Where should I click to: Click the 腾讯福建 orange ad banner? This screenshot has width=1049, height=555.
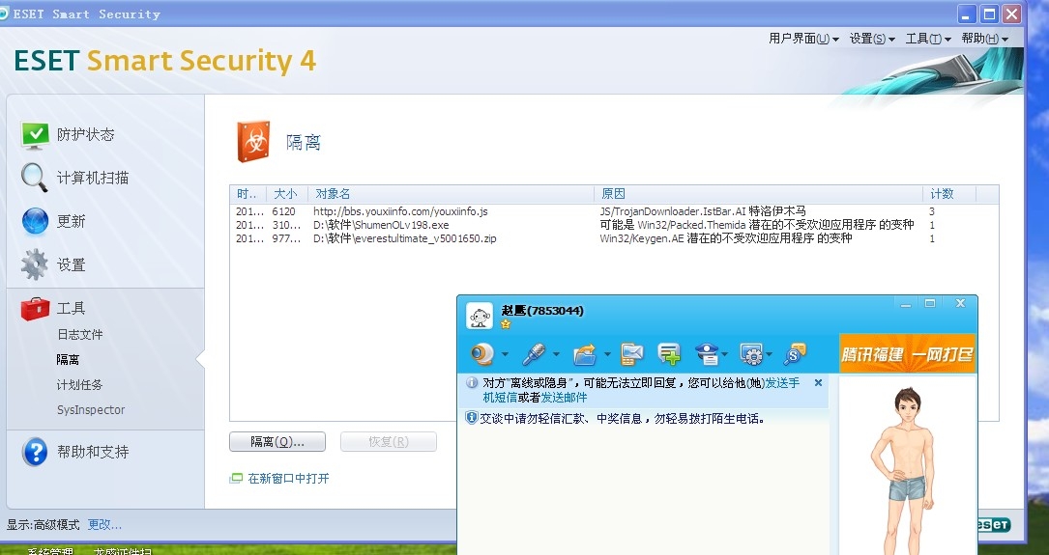click(x=907, y=353)
